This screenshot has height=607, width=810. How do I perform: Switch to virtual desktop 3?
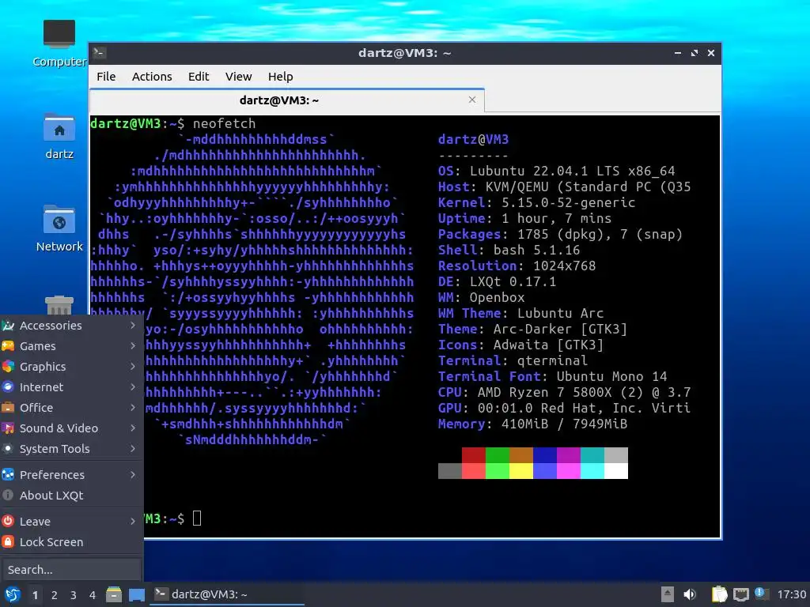point(74,595)
